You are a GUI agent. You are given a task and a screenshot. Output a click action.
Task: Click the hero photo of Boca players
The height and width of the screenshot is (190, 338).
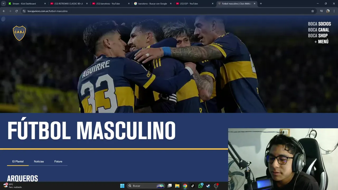pyautogui.click(x=169, y=64)
